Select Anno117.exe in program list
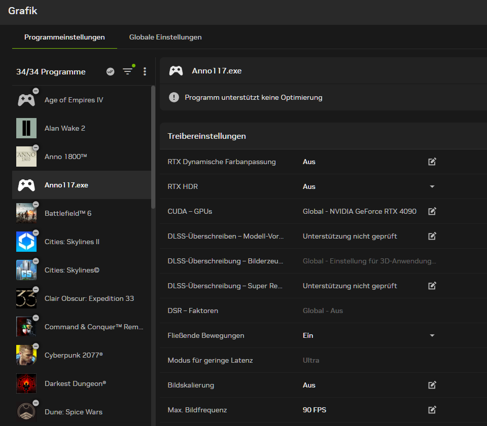This screenshot has height=426, width=487. [81, 185]
